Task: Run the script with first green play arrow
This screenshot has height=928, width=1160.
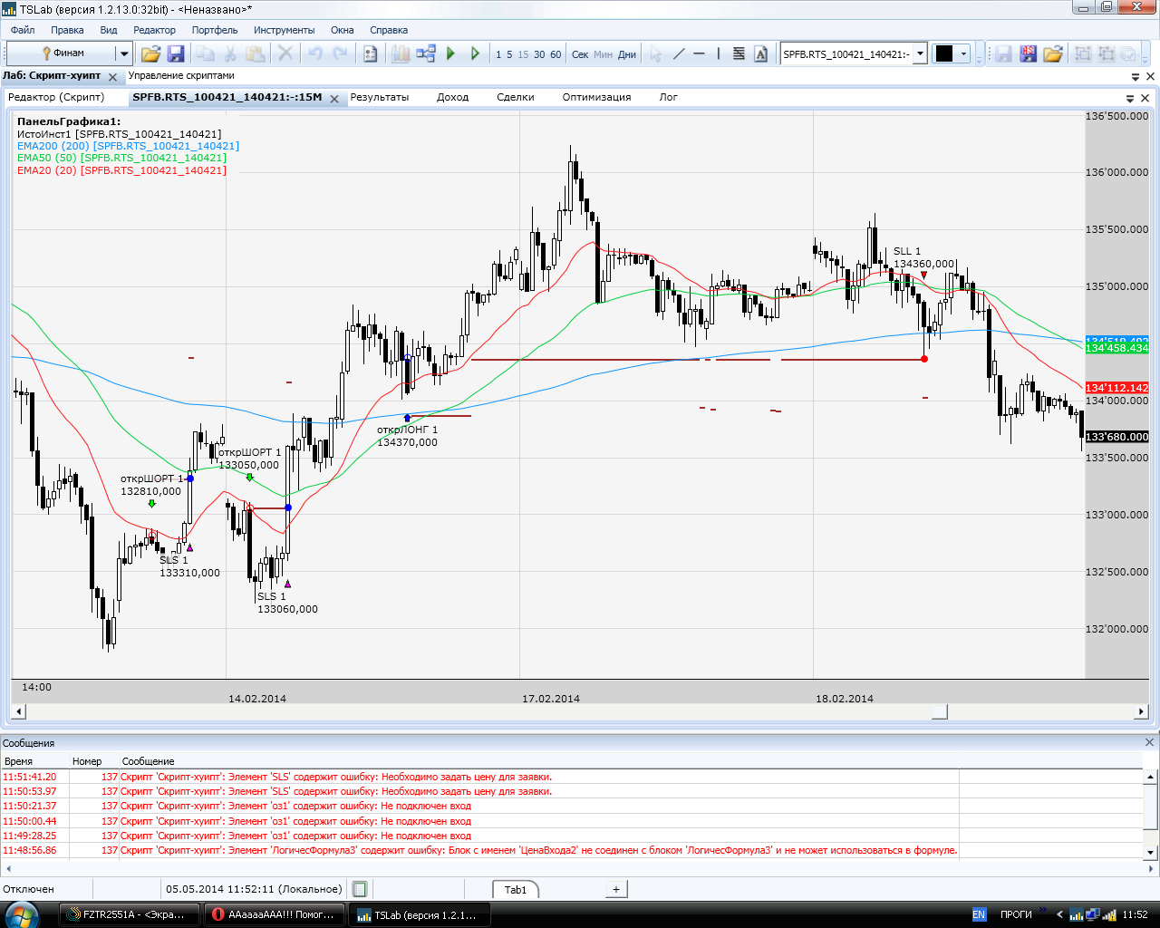Action: 450,54
